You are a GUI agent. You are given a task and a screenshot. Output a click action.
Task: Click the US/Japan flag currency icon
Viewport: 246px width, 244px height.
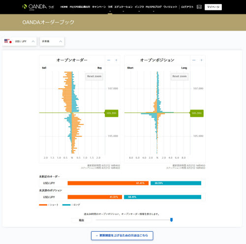[8, 41]
